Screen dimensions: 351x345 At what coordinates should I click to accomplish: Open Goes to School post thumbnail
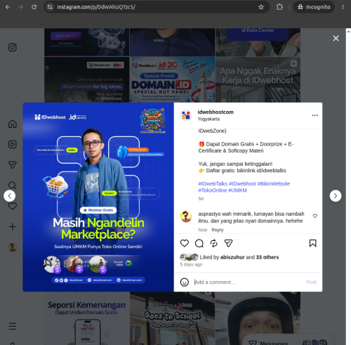[x=172, y=318]
